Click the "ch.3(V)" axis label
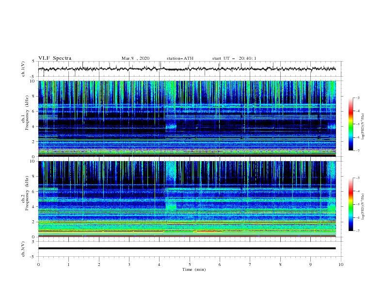 [x=23, y=249]
